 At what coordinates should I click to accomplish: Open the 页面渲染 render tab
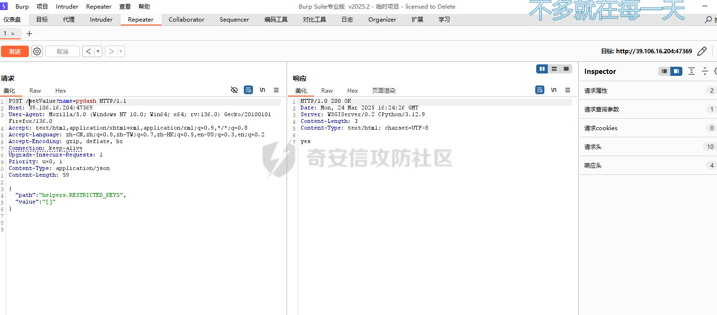click(x=383, y=91)
